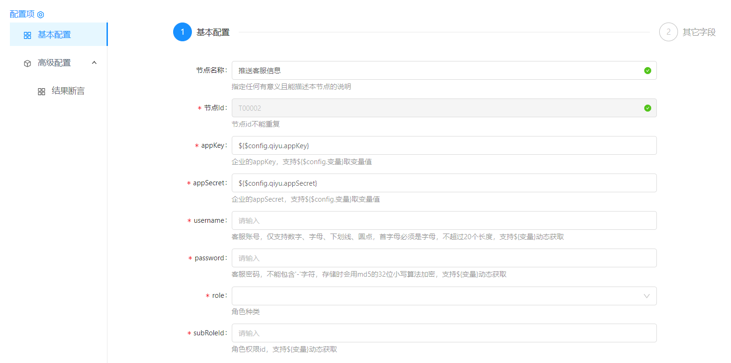Click the 配置项 header link
Image resolution: width=731 pixels, height=363 pixels.
tap(22, 14)
